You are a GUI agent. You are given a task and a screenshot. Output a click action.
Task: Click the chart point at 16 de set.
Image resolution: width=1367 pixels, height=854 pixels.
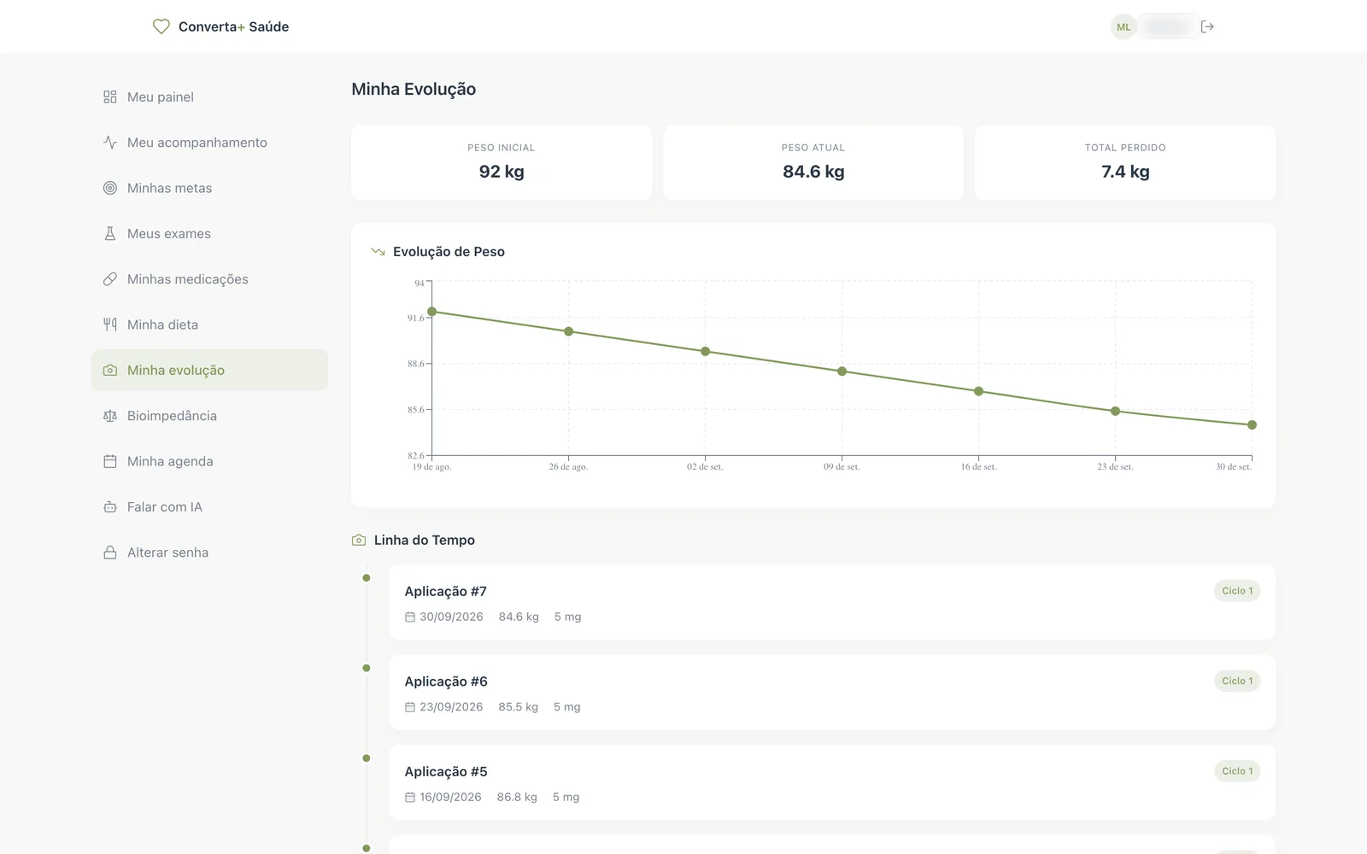(979, 391)
